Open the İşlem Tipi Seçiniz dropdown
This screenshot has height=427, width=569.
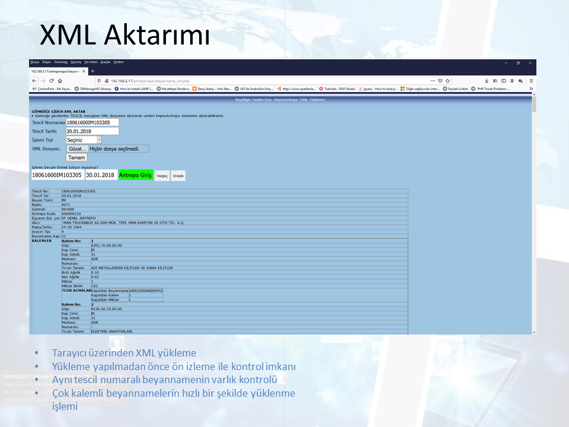(84, 140)
